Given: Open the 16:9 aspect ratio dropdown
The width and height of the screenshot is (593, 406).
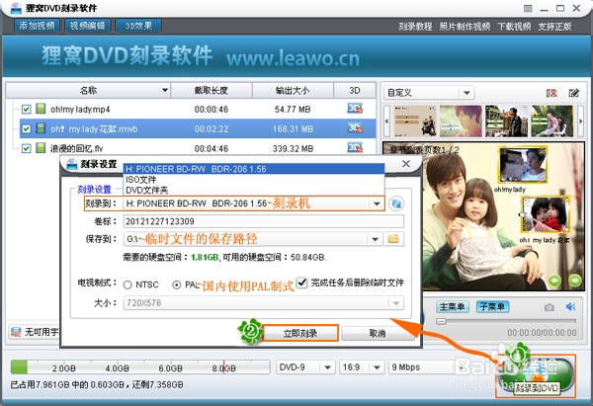Looking at the screenshot, I should pos(377,367).
